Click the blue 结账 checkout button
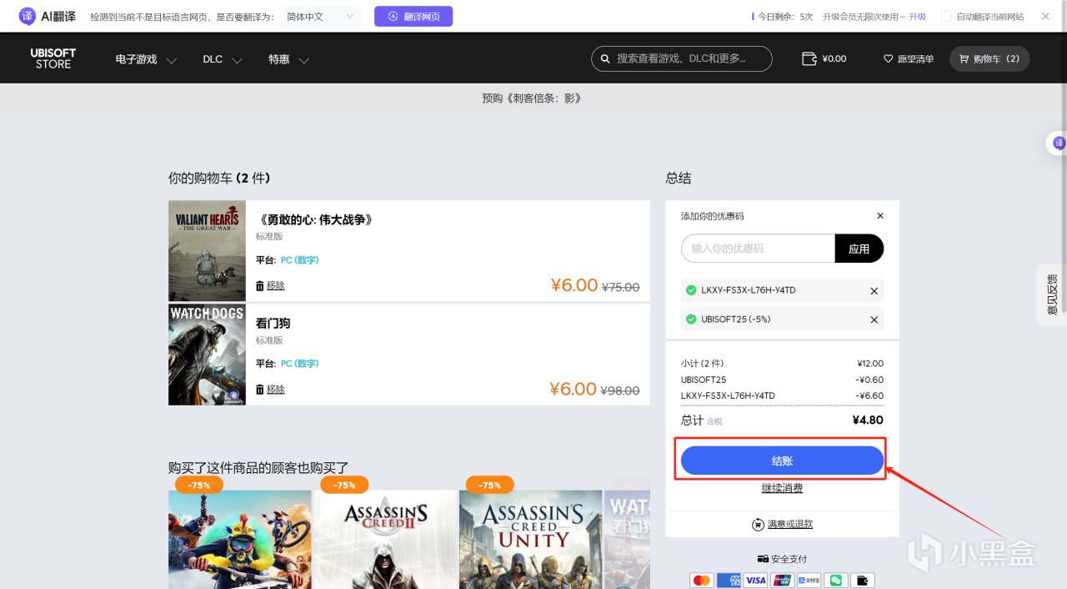The width and height of the screenshot is (1067, 589). coord(782,461)
